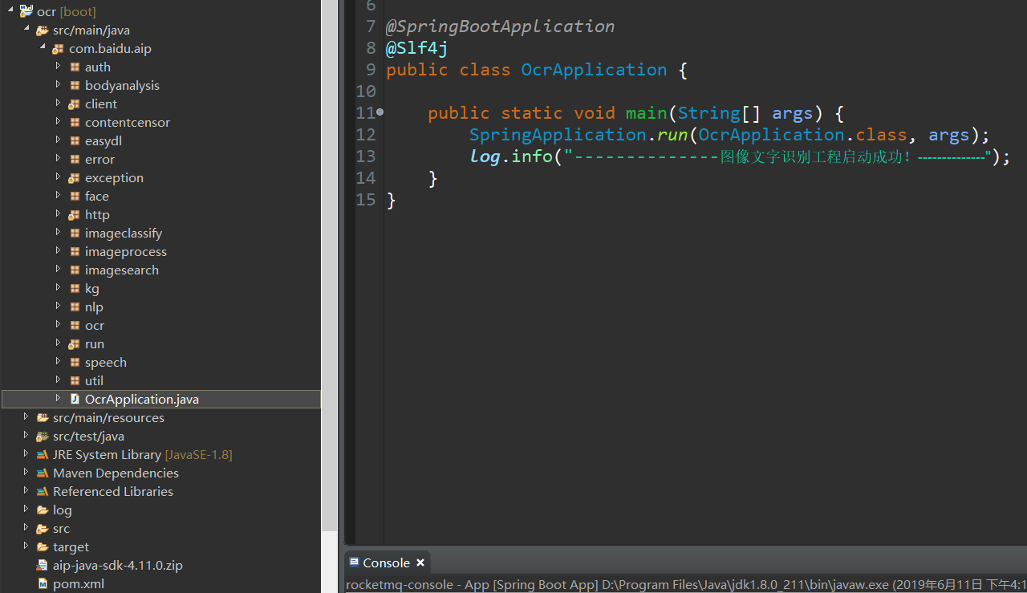The height and width of the screenshot is (593, 1027).
Task: Close the Console view
Action: tap(420, 563)
